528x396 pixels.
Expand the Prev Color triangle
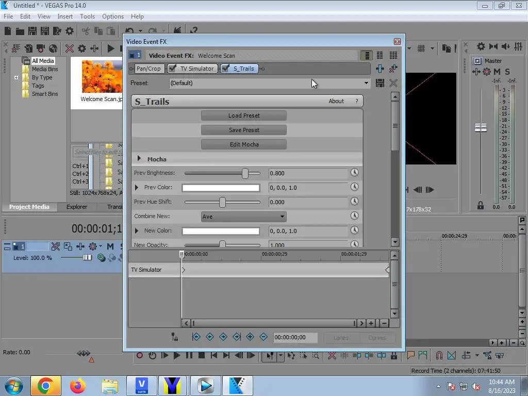(136, 187)
